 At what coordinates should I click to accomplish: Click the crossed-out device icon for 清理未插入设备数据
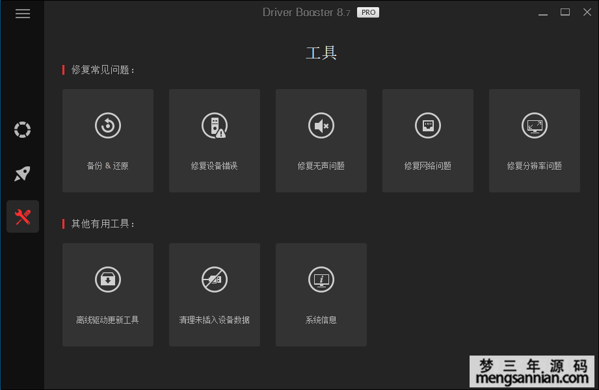(215, 279)
